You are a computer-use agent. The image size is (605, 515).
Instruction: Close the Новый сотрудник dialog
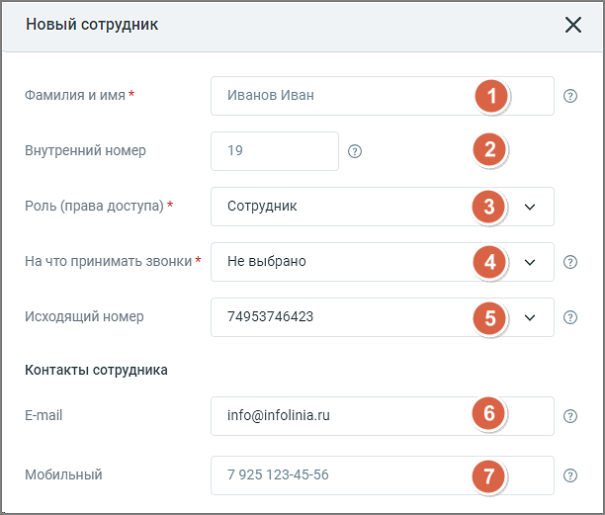coord(573,25)
